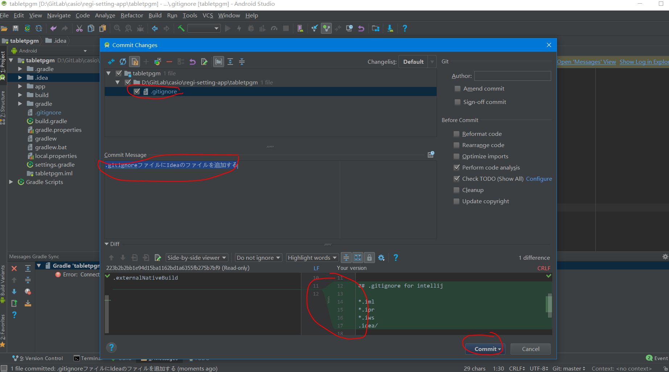Uncheck Perform code analysis
Screen dimensions: 669x372
click(x=457, y=168)
